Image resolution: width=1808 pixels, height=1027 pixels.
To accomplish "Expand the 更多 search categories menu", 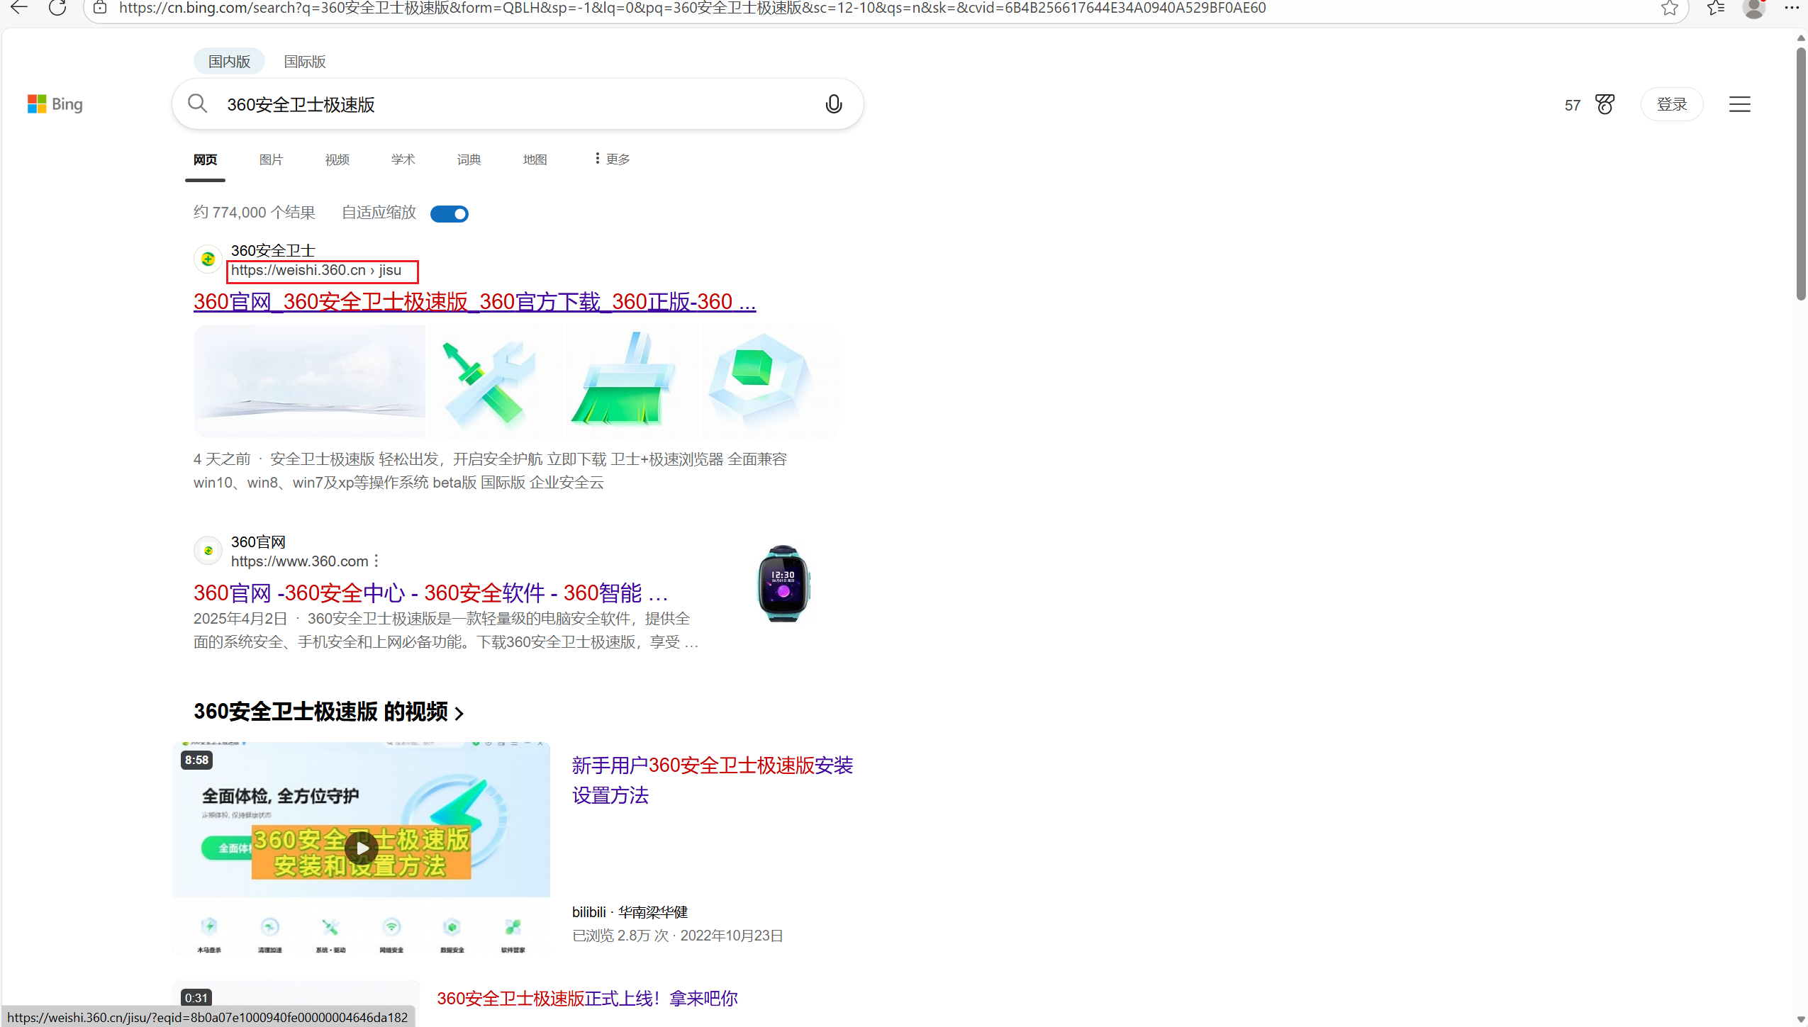I will [x=613, y=159].
